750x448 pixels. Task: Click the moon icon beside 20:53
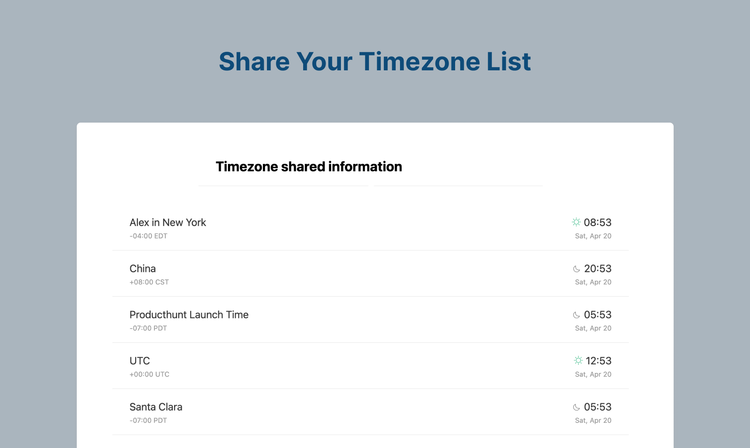pyautogui.click(x=576, y=269)
